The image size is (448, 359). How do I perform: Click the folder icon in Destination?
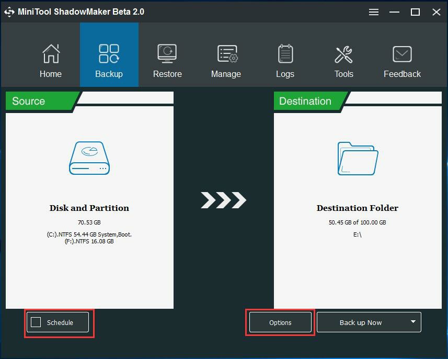tap(358, 159)
